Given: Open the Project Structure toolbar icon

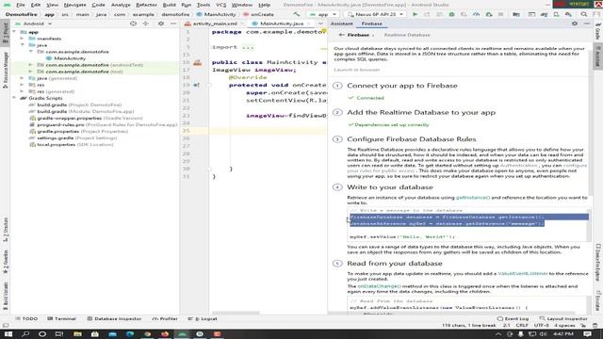Looking at the screenshot, I should (x=516, y=14).
